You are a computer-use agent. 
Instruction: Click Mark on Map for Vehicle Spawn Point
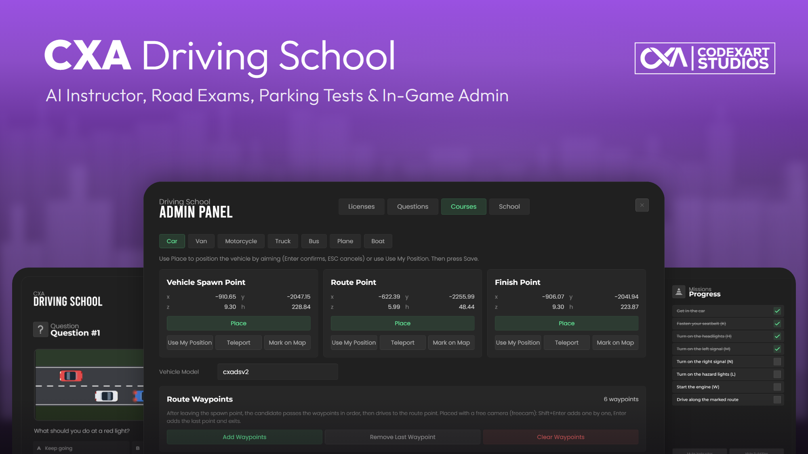click(x=287, y=343)
